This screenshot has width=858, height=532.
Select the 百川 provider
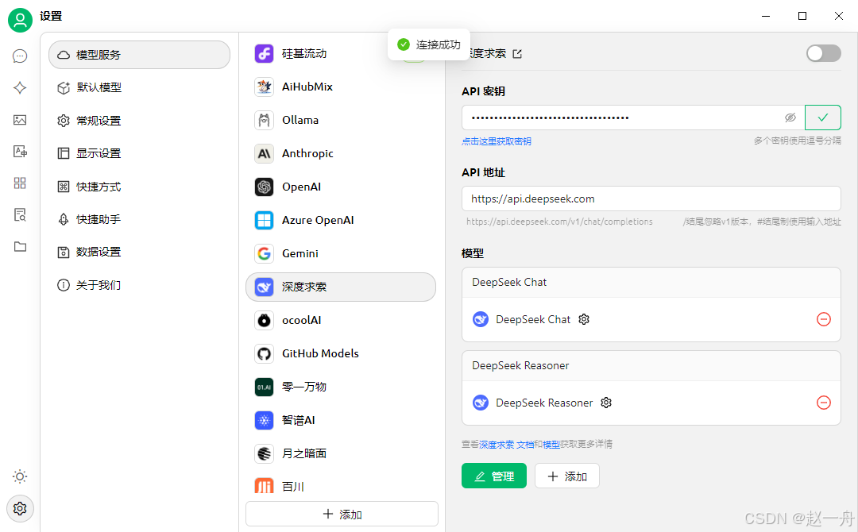pos(340,486)
